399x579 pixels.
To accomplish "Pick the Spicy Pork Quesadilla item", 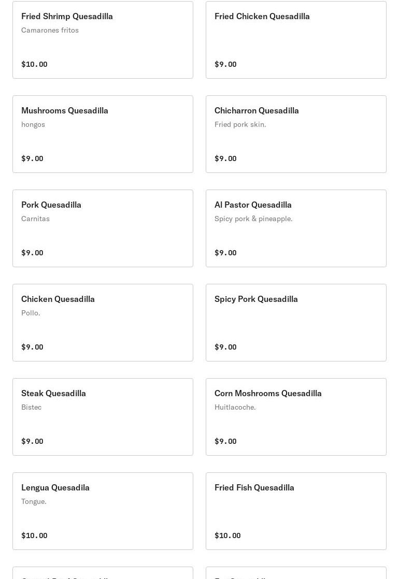I will [296, 323].
